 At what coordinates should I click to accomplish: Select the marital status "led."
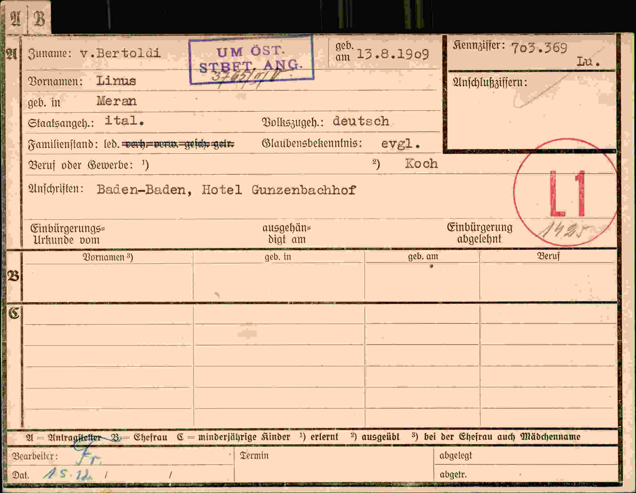(112, 144)
